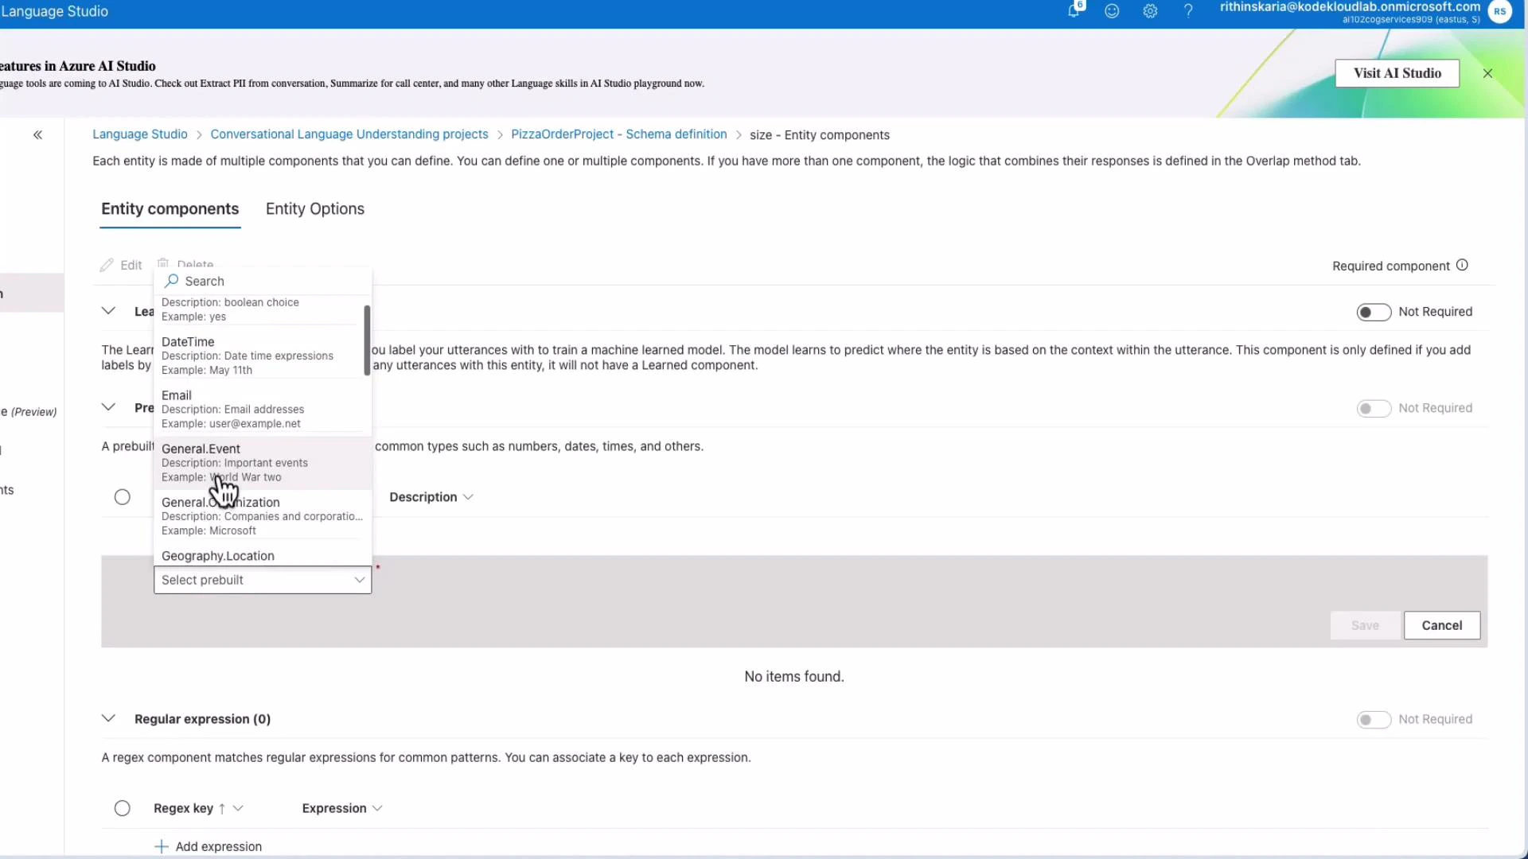The height and width of the screenshot is (859, 1528).
Task: Click the Edit pencil icon
Action: pos(121,265)
